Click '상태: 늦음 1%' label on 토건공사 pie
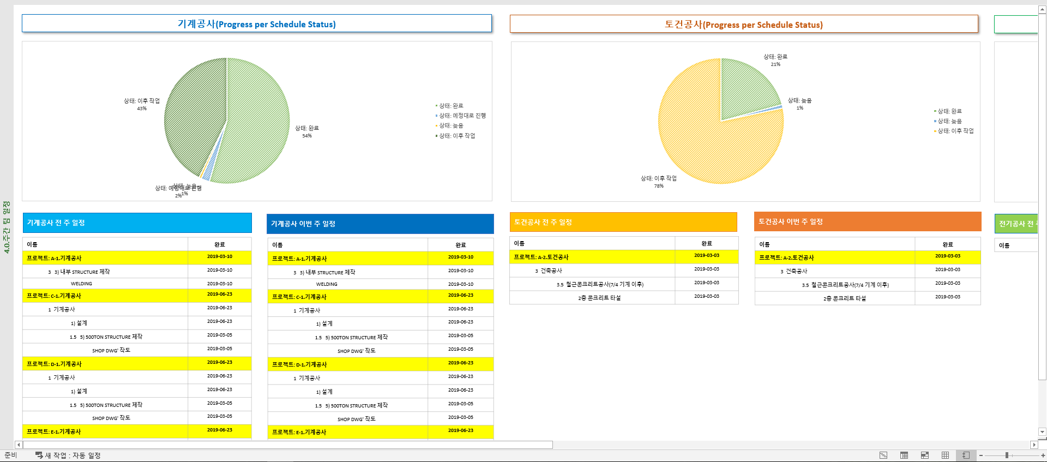 tap(800, 104)
